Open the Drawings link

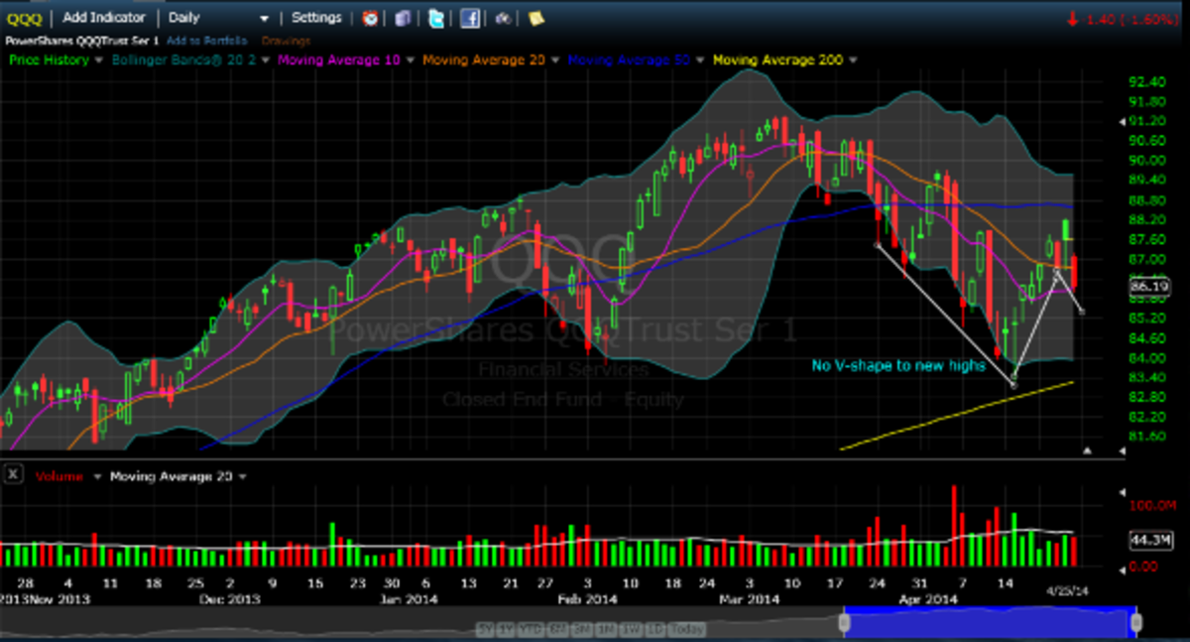pyautogui.click(x=286, y=41)
